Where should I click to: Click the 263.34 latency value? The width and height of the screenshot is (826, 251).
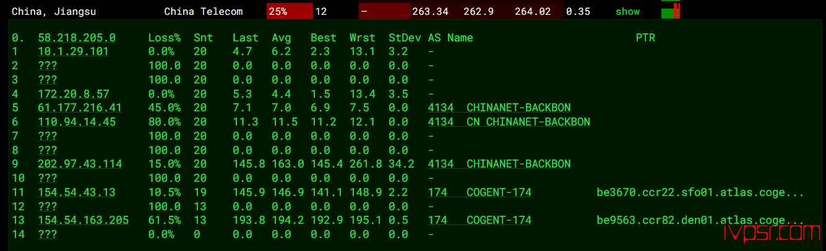coord(430,12)
